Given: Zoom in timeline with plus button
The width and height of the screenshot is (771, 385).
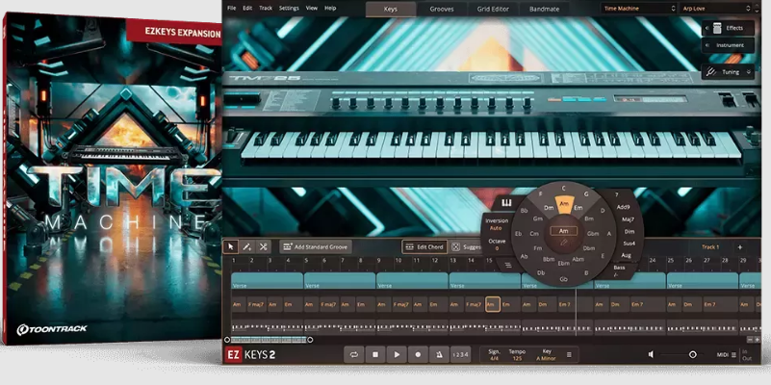Looking at the screenshot, I should (757, 339).
